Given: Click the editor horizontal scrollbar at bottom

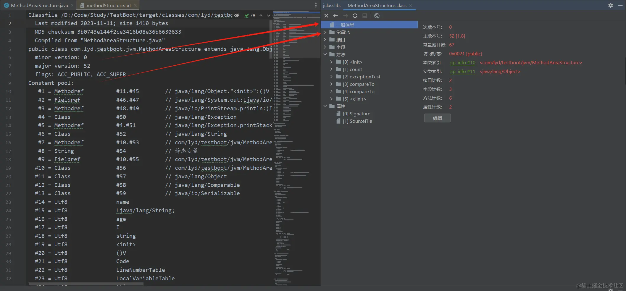Looking at the screenshot, I should coord(86,284).
